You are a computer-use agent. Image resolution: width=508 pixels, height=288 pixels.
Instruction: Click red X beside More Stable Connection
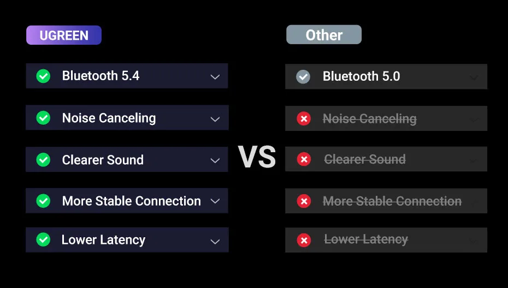tap(304, 201)
